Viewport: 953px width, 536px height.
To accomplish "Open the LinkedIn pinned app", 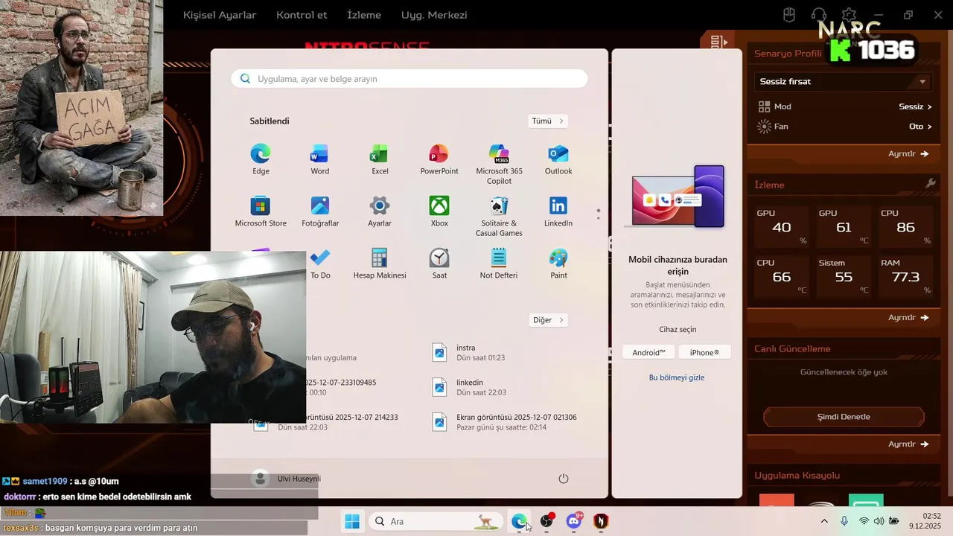I will coord(558,211).
